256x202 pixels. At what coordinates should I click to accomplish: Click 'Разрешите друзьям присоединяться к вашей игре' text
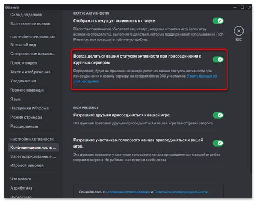coord(122,115)
